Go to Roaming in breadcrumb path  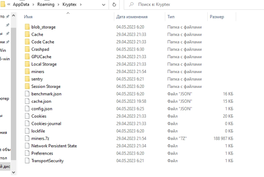coord(46,4)
